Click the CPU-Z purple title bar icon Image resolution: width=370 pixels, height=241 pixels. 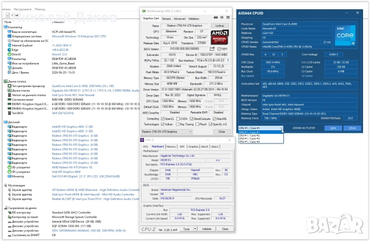[142, 140]
